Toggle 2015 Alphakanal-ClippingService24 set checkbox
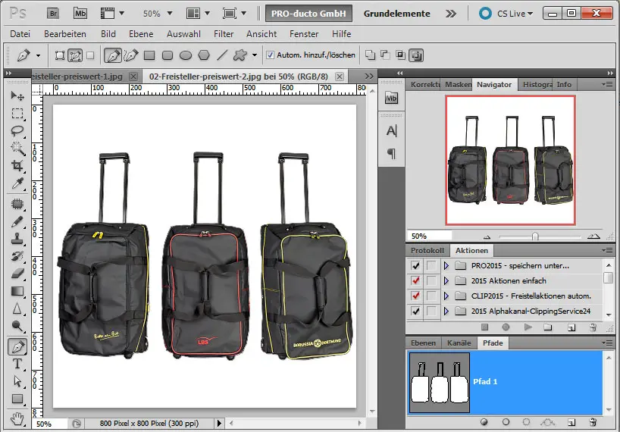 coord(415,311)
